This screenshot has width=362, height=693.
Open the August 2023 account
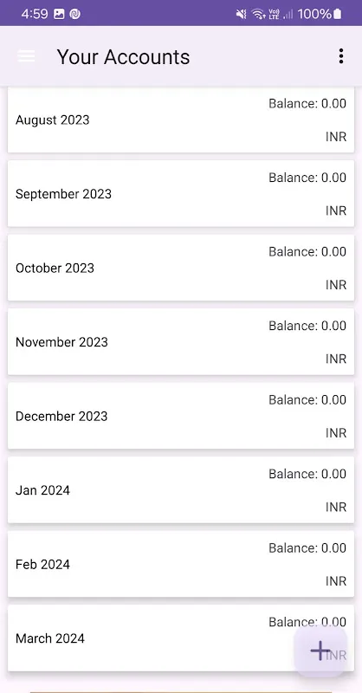pos(181,120)
